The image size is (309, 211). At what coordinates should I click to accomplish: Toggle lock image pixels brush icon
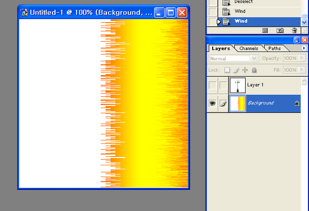pos(236,70)
